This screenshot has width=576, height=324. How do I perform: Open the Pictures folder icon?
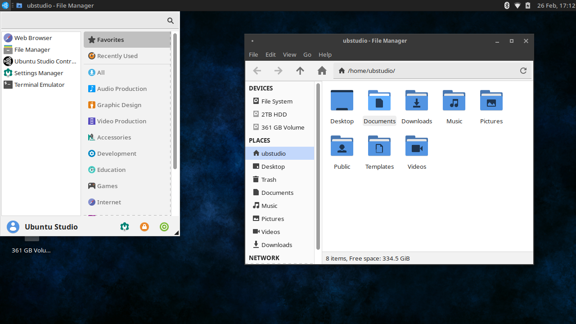click(491, 101)
